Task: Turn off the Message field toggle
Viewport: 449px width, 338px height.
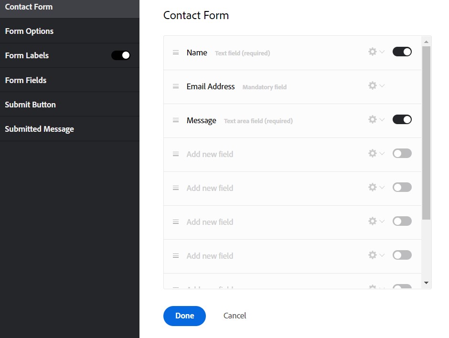Action: pyautogui.click(x=402, y=119)
